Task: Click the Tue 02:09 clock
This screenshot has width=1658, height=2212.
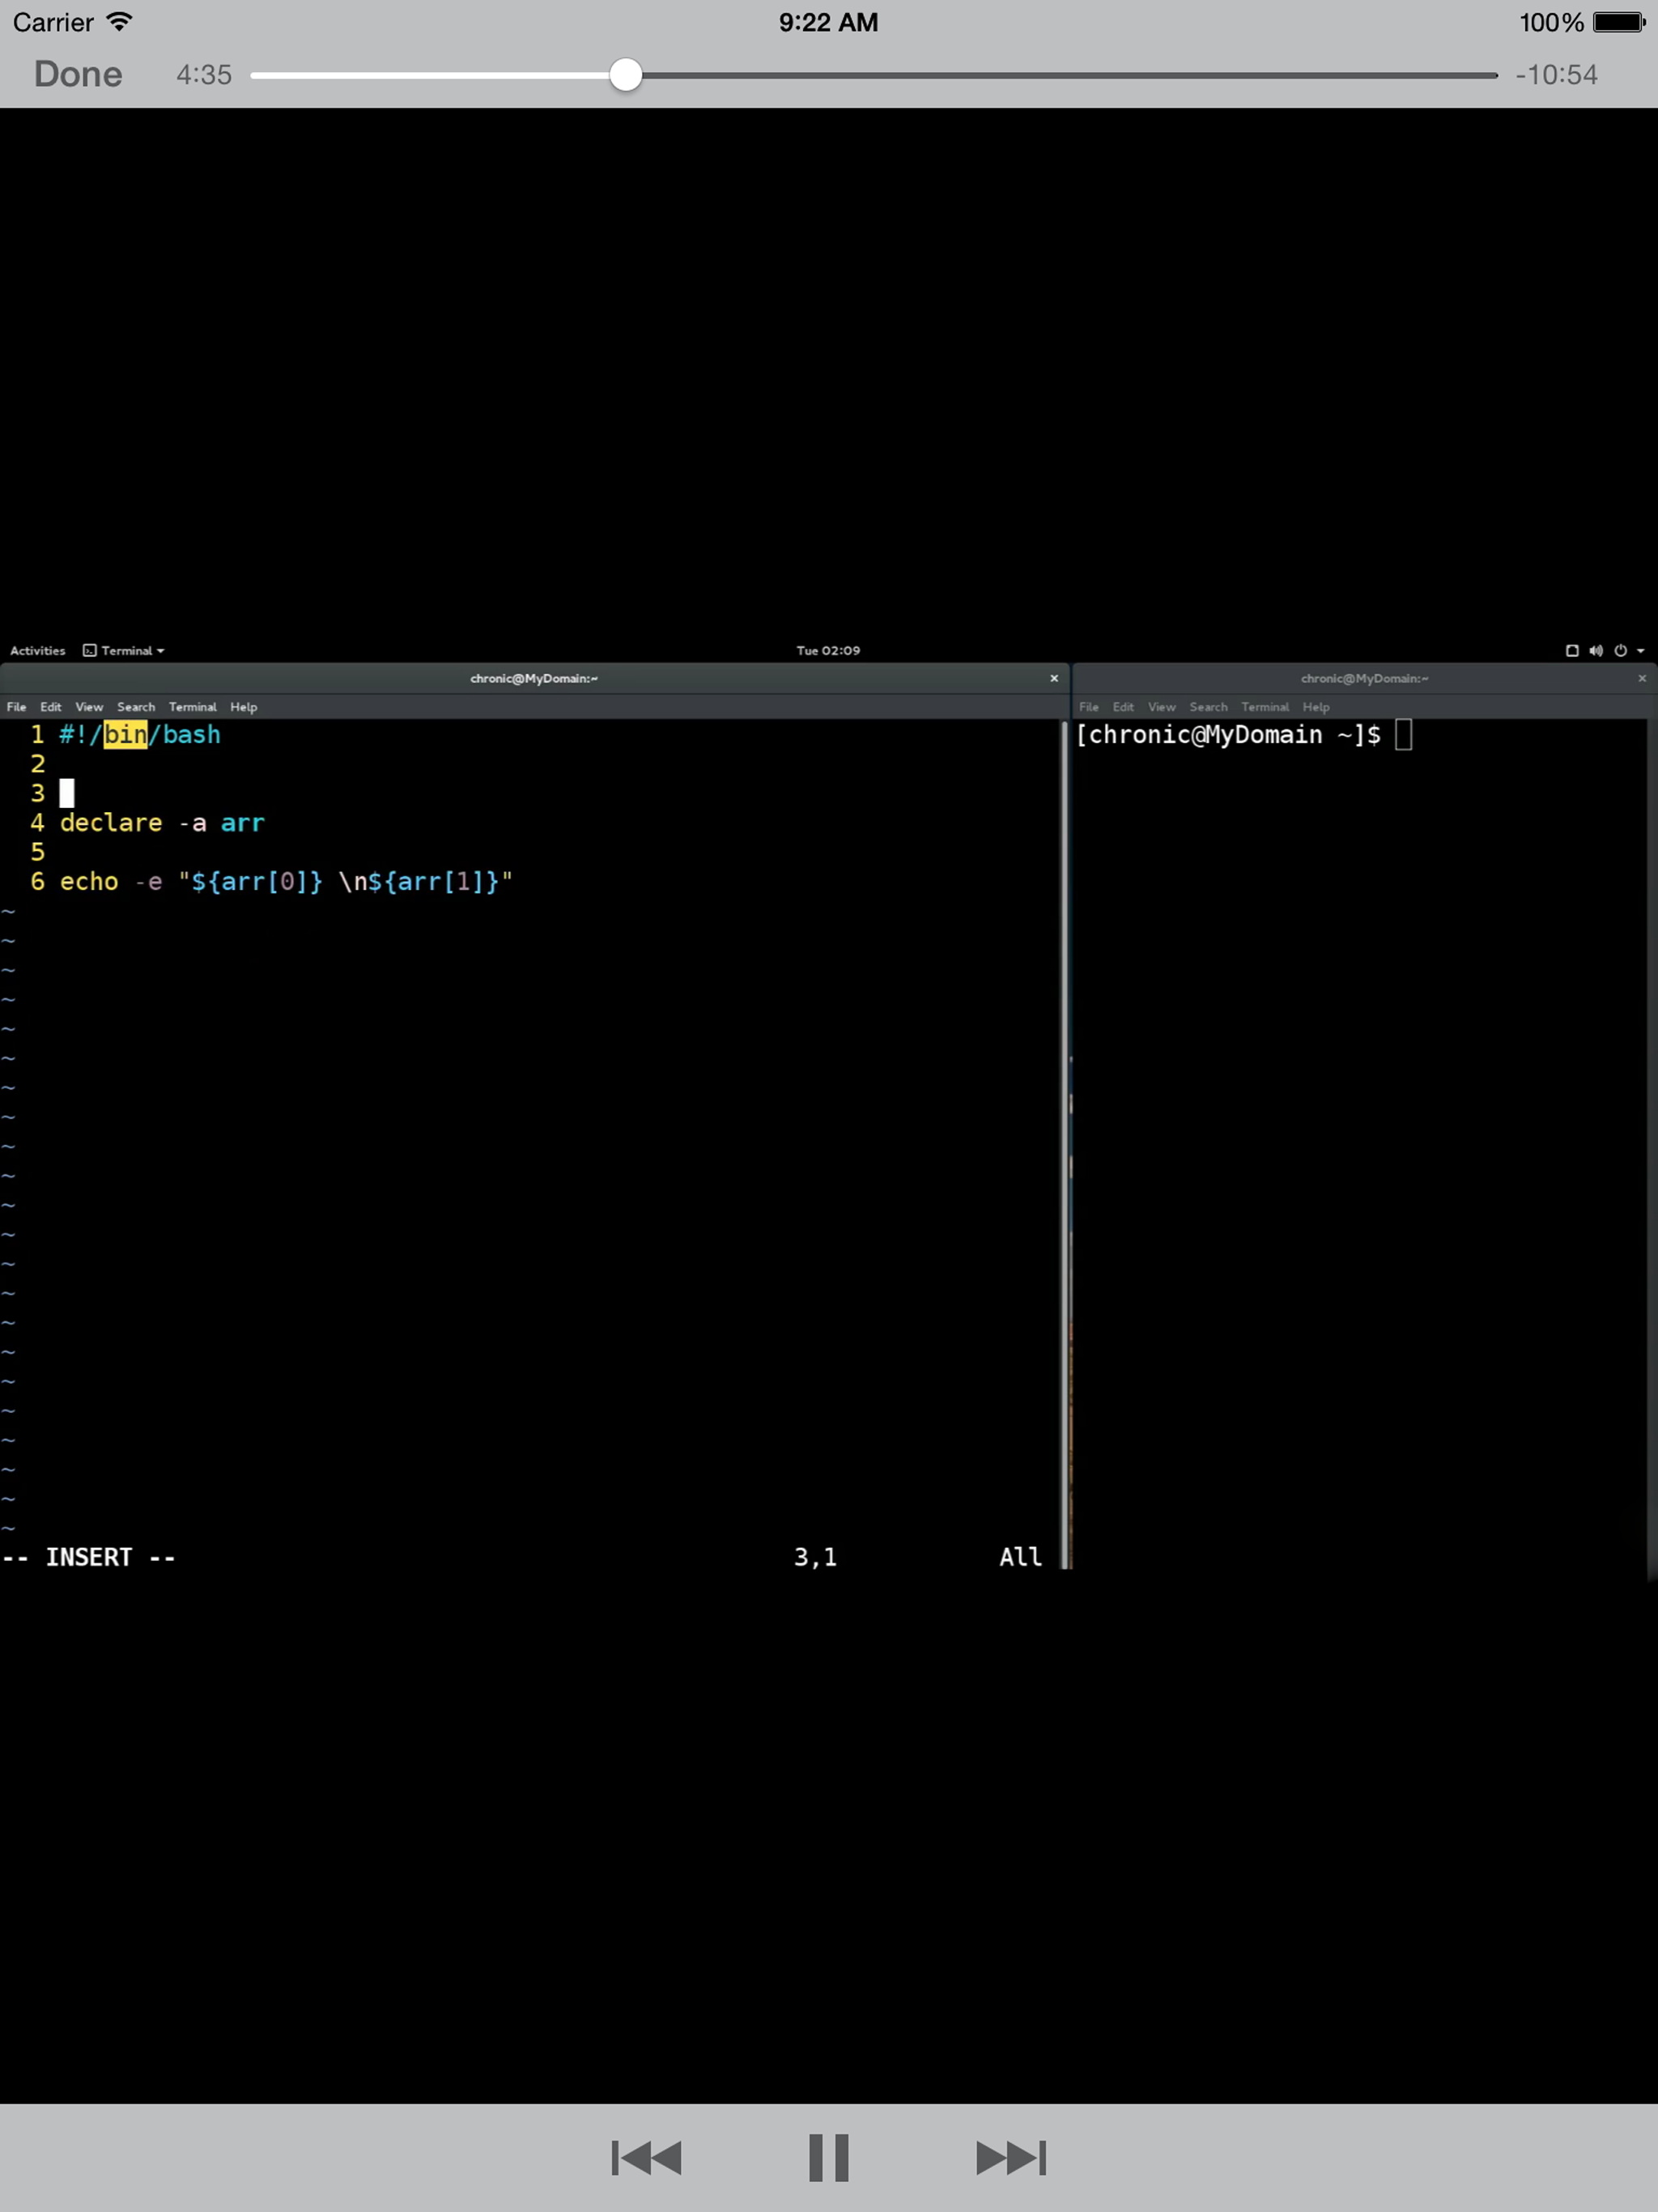Action: click(x=828, y=650)
